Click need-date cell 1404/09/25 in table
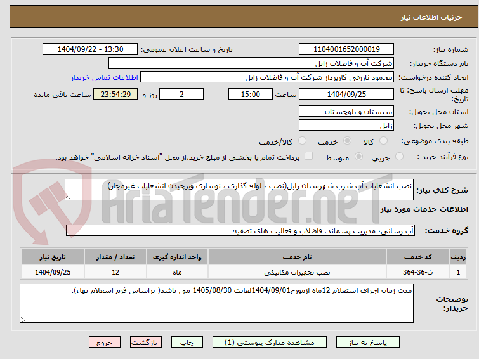The height and width of the screenshot is (359, 479). coord(53,272)
